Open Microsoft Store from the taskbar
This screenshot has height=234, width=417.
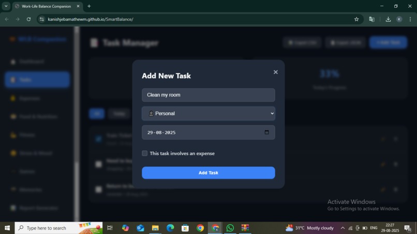[x=185, y=228]
